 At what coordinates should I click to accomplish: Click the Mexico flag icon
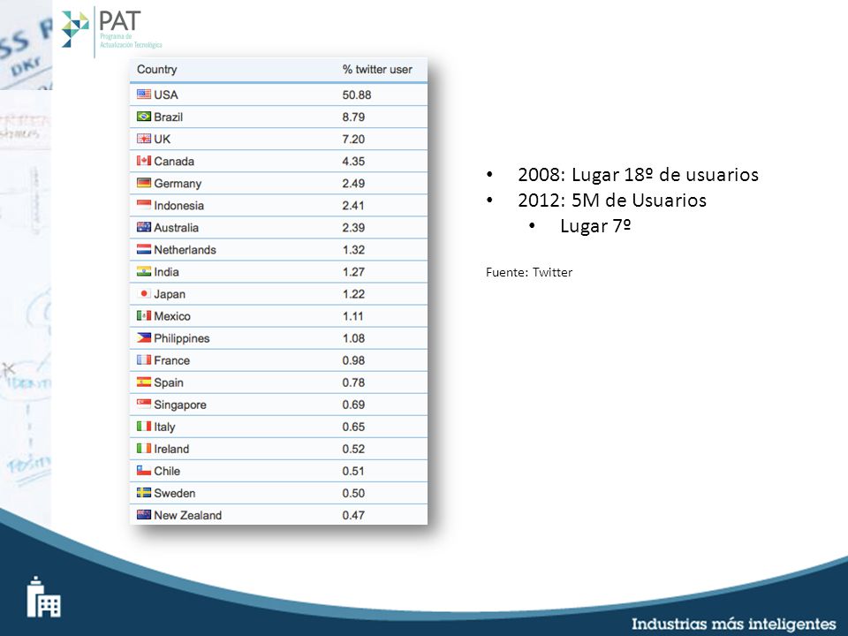[144, 316]
